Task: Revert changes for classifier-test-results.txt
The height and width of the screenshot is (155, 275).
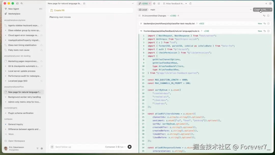Action: (265, 23)
